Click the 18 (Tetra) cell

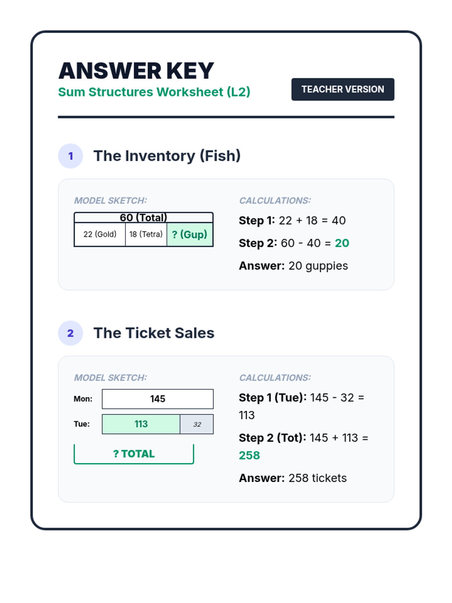(x=146, y=234)
